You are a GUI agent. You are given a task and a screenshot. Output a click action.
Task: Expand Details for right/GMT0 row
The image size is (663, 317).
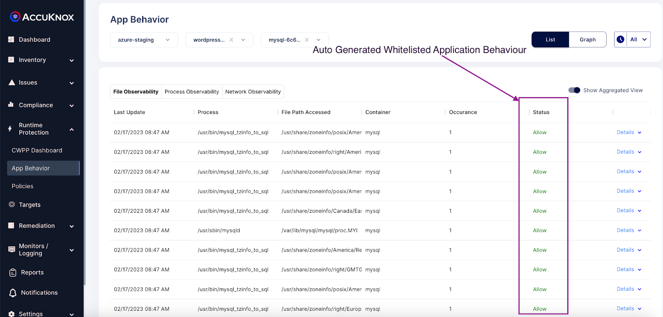point(629,269)
